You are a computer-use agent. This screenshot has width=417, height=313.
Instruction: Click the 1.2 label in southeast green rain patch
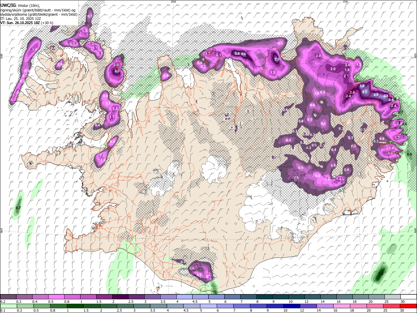[x=381, y=273]
